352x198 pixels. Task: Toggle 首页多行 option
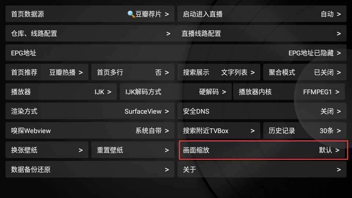coord(133,72)
